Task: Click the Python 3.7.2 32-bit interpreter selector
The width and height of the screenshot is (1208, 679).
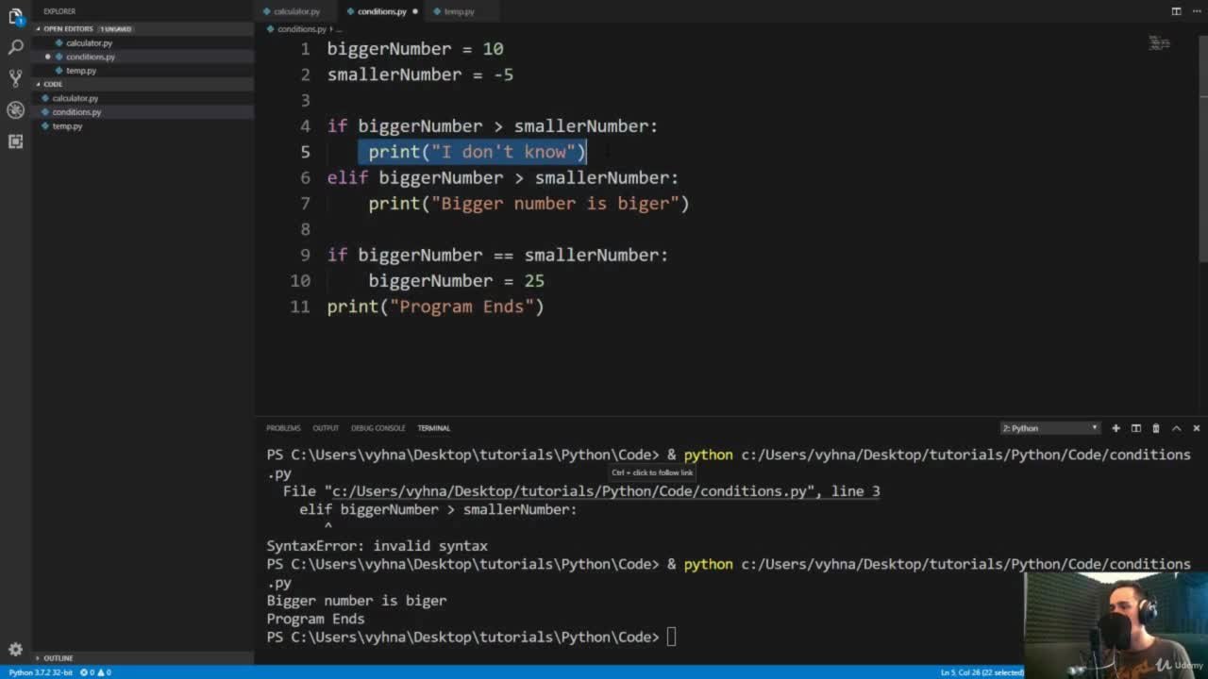Action: (41, 672)
